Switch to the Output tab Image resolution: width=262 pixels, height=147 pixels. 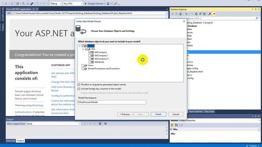tap(20, 141)
